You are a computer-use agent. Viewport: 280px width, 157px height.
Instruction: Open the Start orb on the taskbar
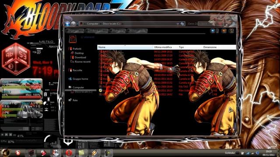click(5, 153)
